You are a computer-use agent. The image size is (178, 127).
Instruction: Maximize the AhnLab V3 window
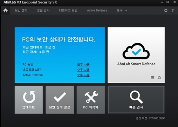point(168,2)
